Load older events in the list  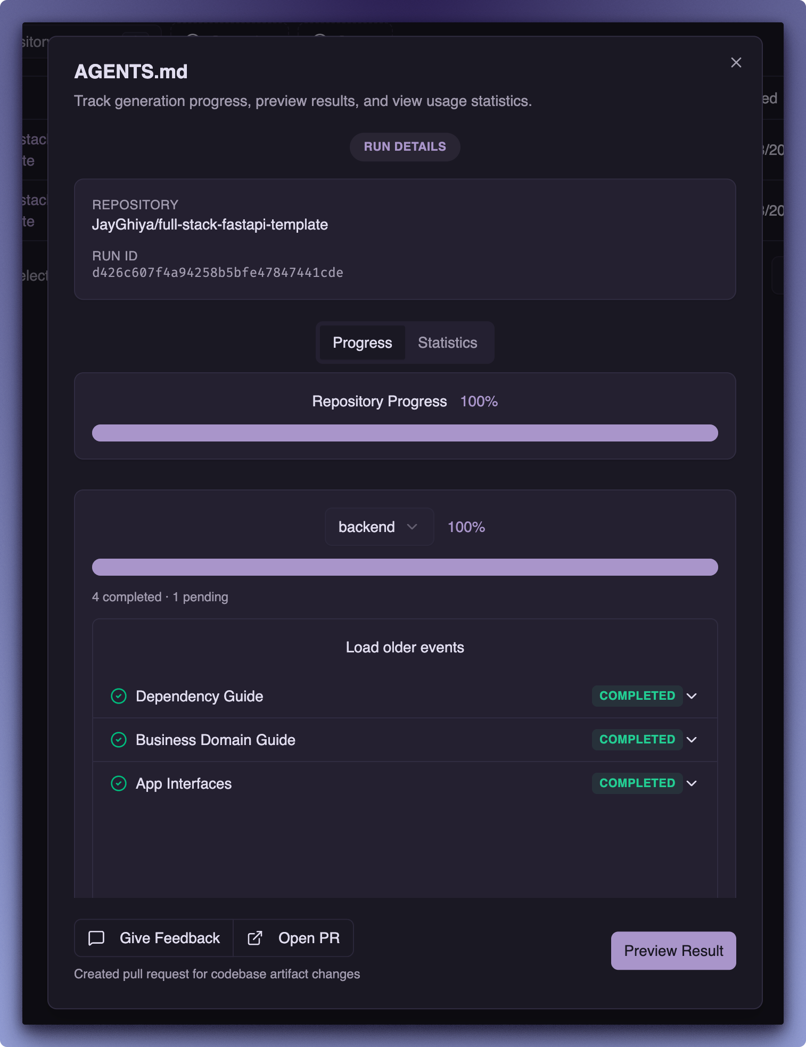click(405, 647)
